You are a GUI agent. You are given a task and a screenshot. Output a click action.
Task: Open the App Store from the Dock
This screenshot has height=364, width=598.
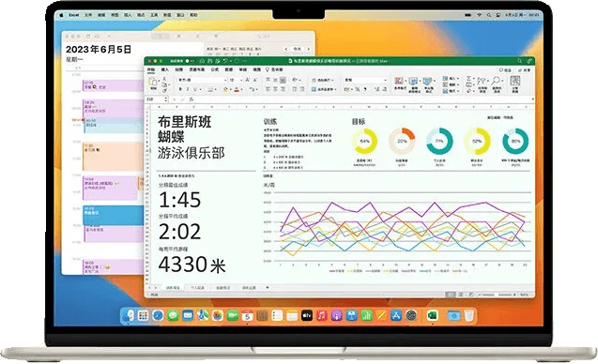coord(396,315)
